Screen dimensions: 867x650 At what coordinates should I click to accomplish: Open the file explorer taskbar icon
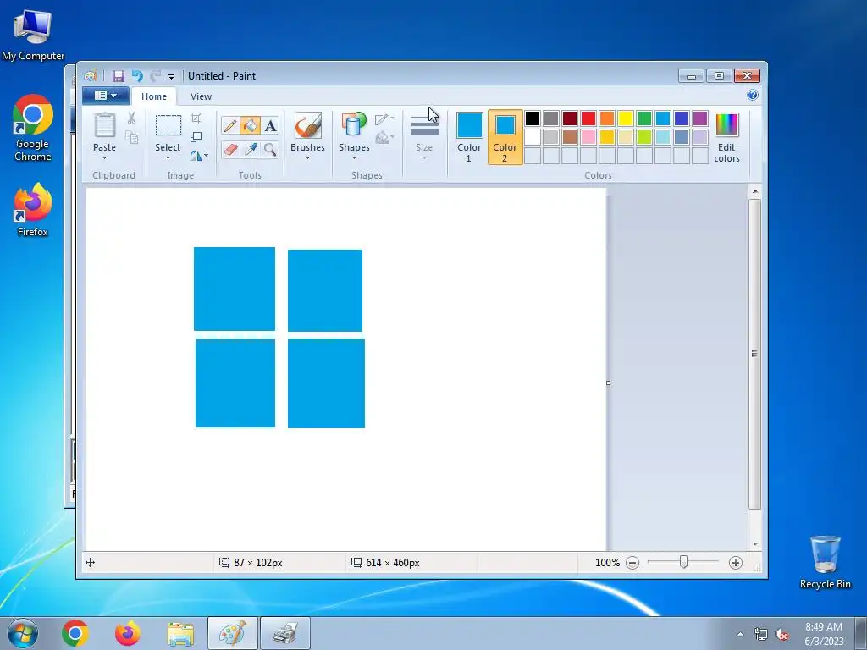pos(180,633)
